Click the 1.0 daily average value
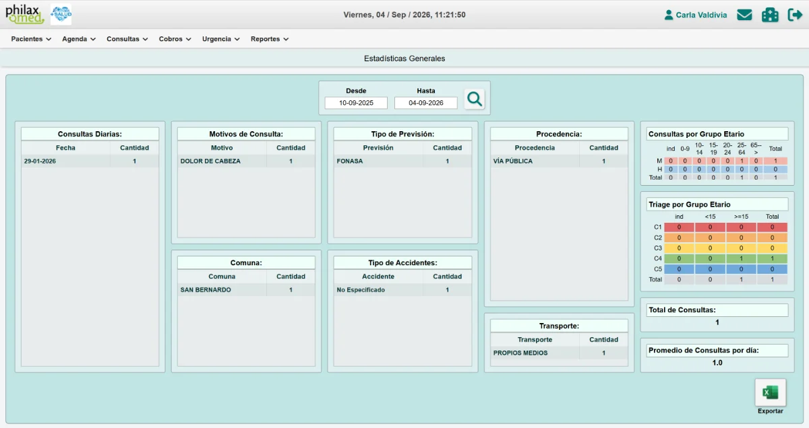Viewport: 809px width, 428px height. [x=717, y=363]
